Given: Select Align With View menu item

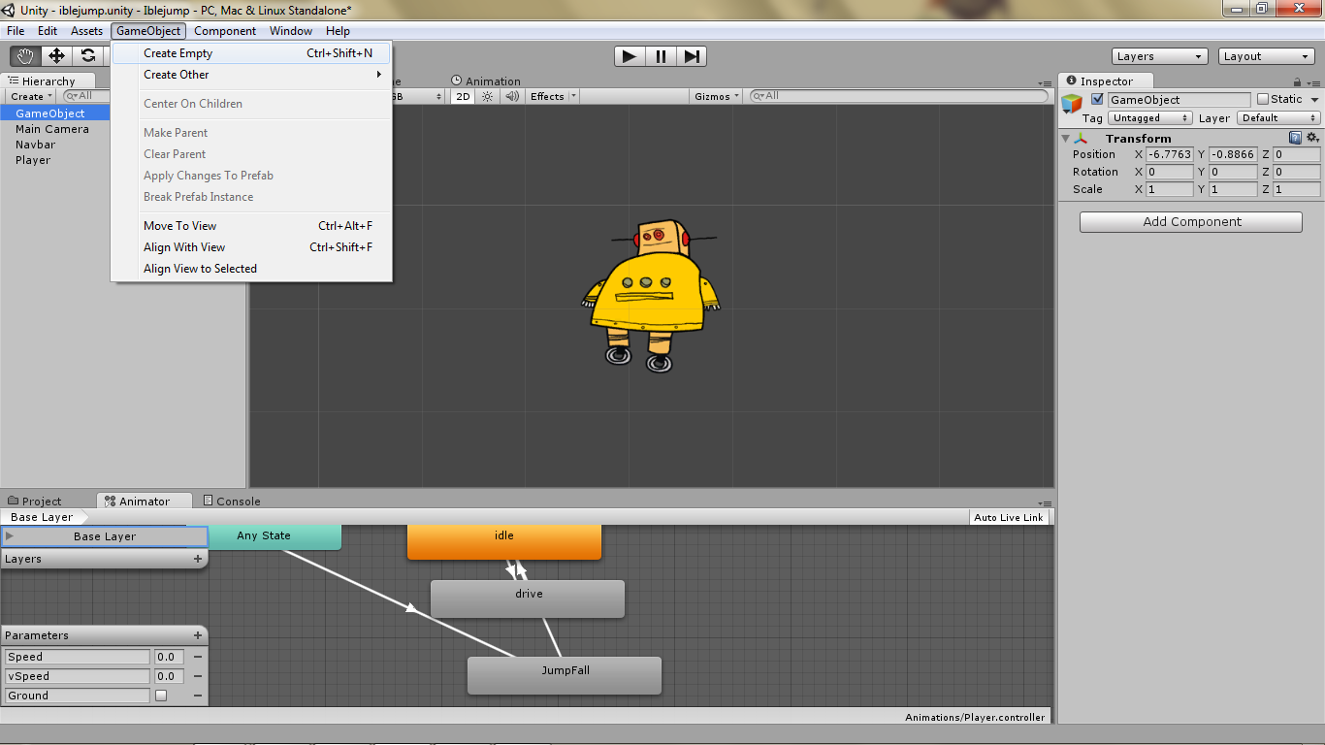Looking at the screenshot, I should pyautogui.click(x=252, y=247).
